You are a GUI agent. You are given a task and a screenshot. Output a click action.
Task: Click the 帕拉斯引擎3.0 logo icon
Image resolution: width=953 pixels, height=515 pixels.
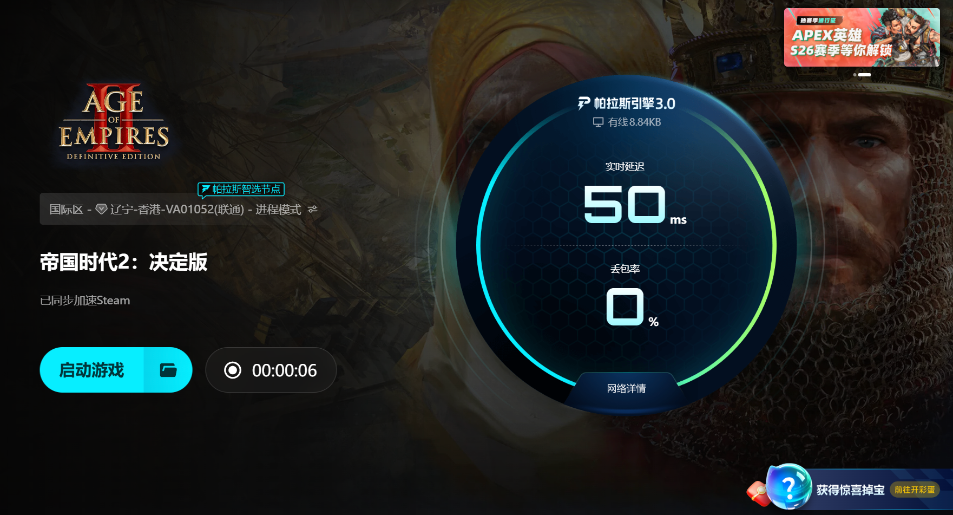coord(583,103)
